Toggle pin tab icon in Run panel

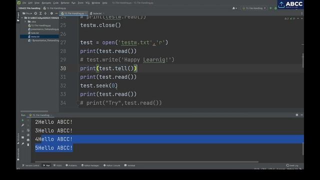(x=22, y=144)
